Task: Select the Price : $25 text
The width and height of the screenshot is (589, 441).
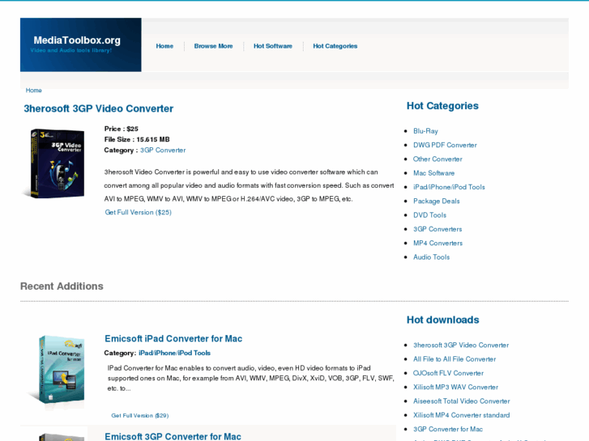Action: pos(122,129)
